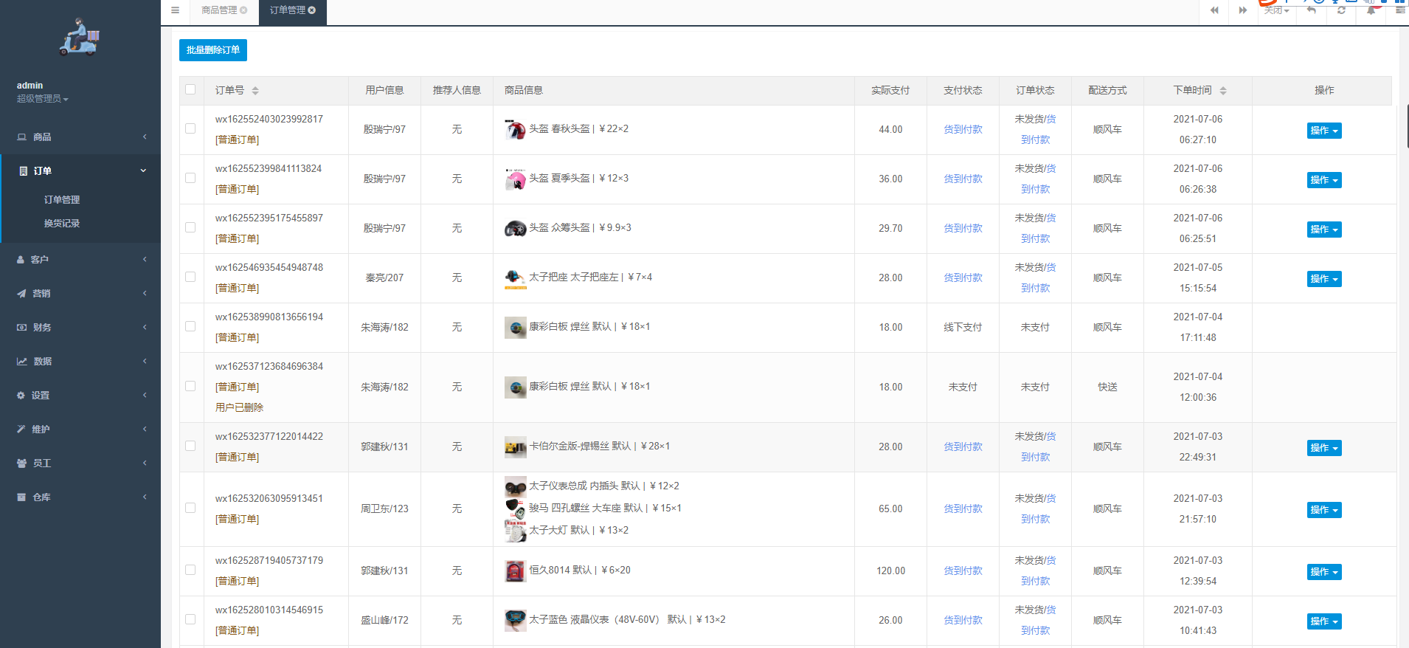The width and height of the screenshot is (1409, 648).
Task: Click the 春秋头盔 product thumbnail
Action: click(x=515, y=129)
